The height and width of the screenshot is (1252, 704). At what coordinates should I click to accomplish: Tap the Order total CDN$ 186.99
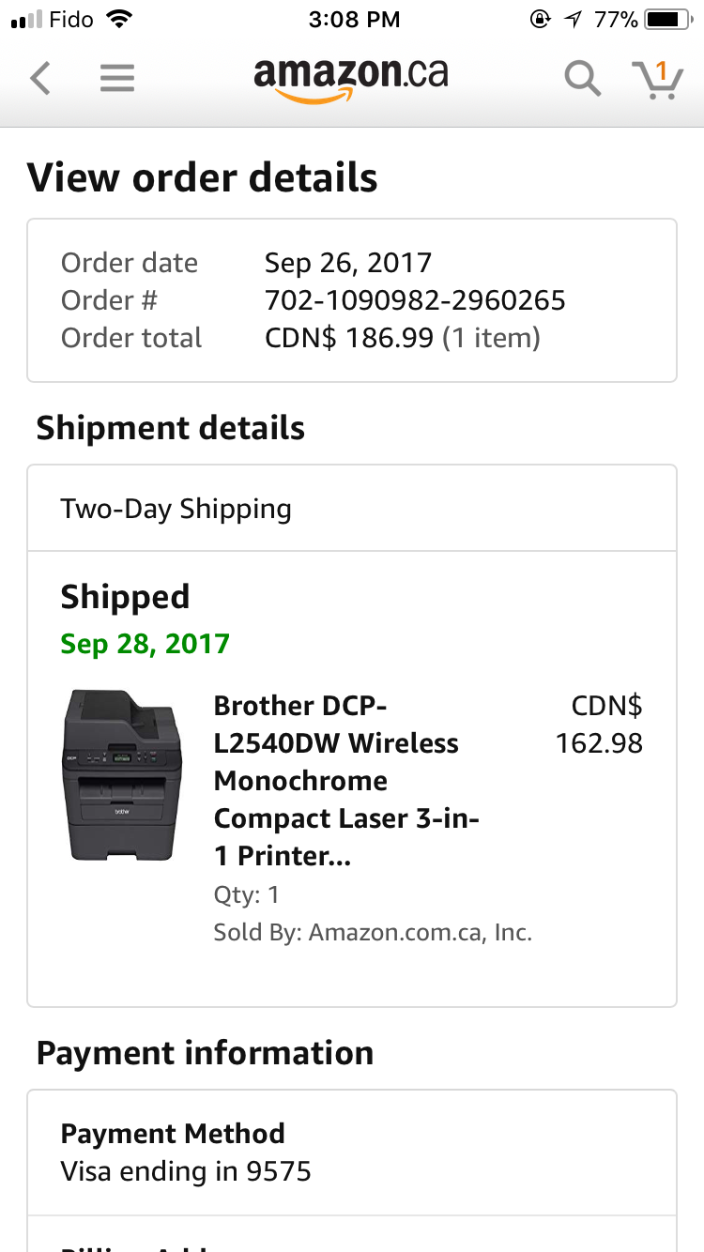tap(402, 338)
